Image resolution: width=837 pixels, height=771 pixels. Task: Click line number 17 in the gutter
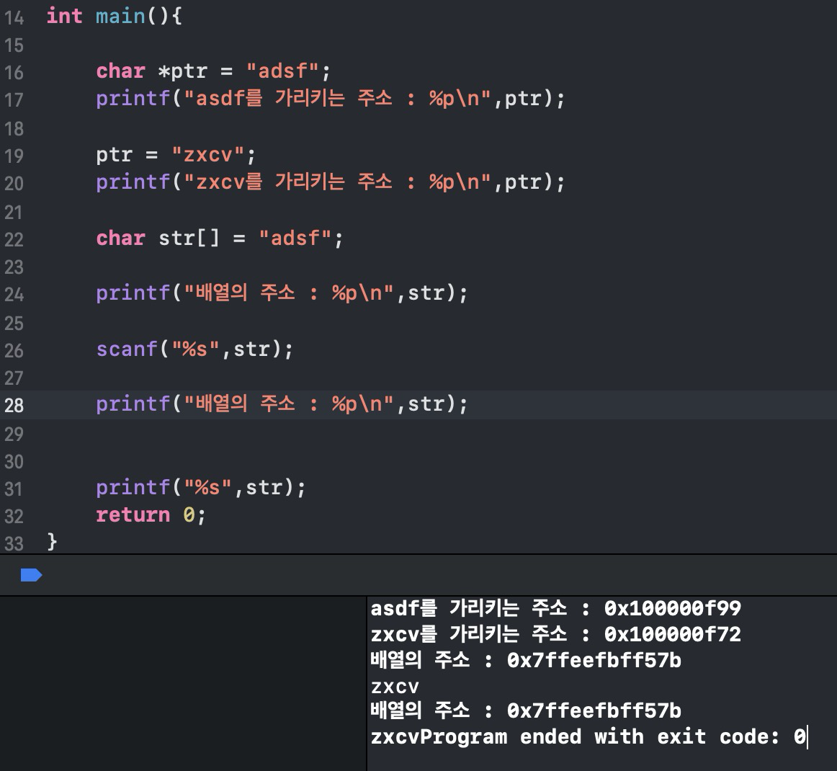point(14,100)
